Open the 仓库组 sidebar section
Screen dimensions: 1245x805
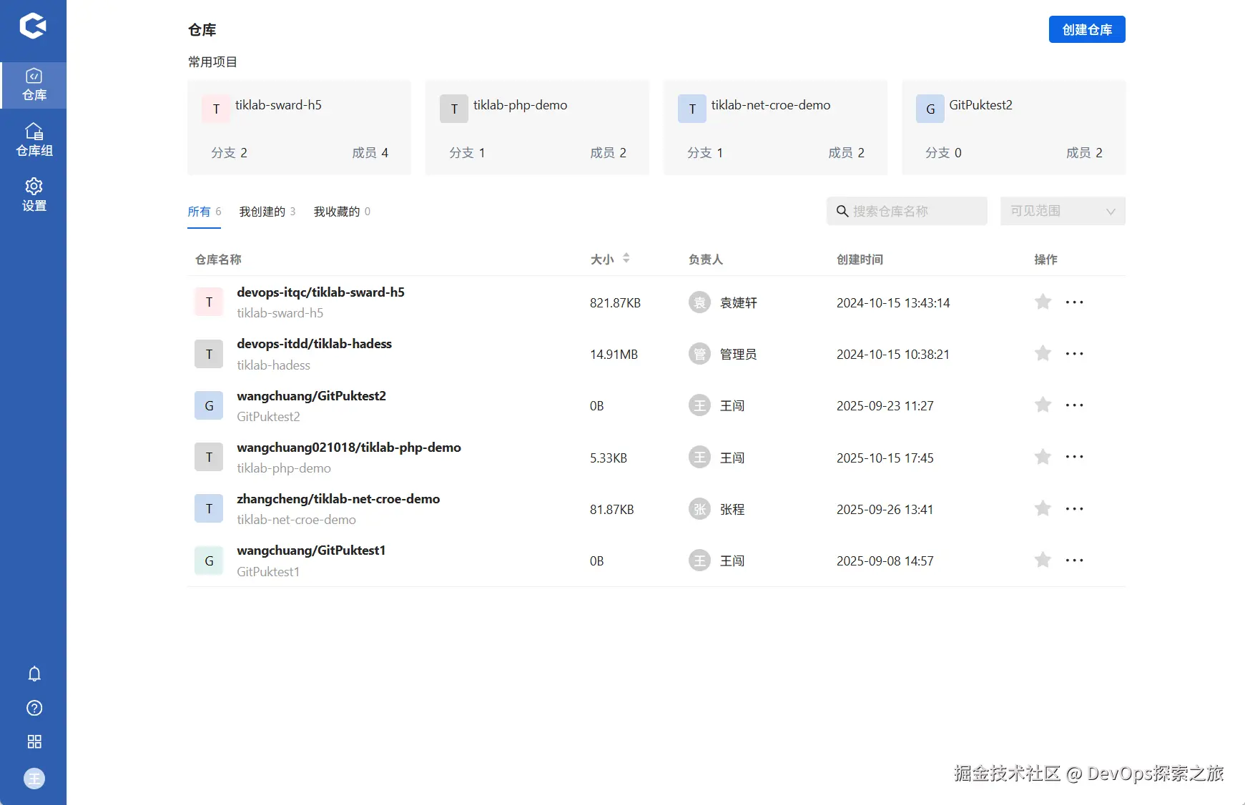[34, 140]
